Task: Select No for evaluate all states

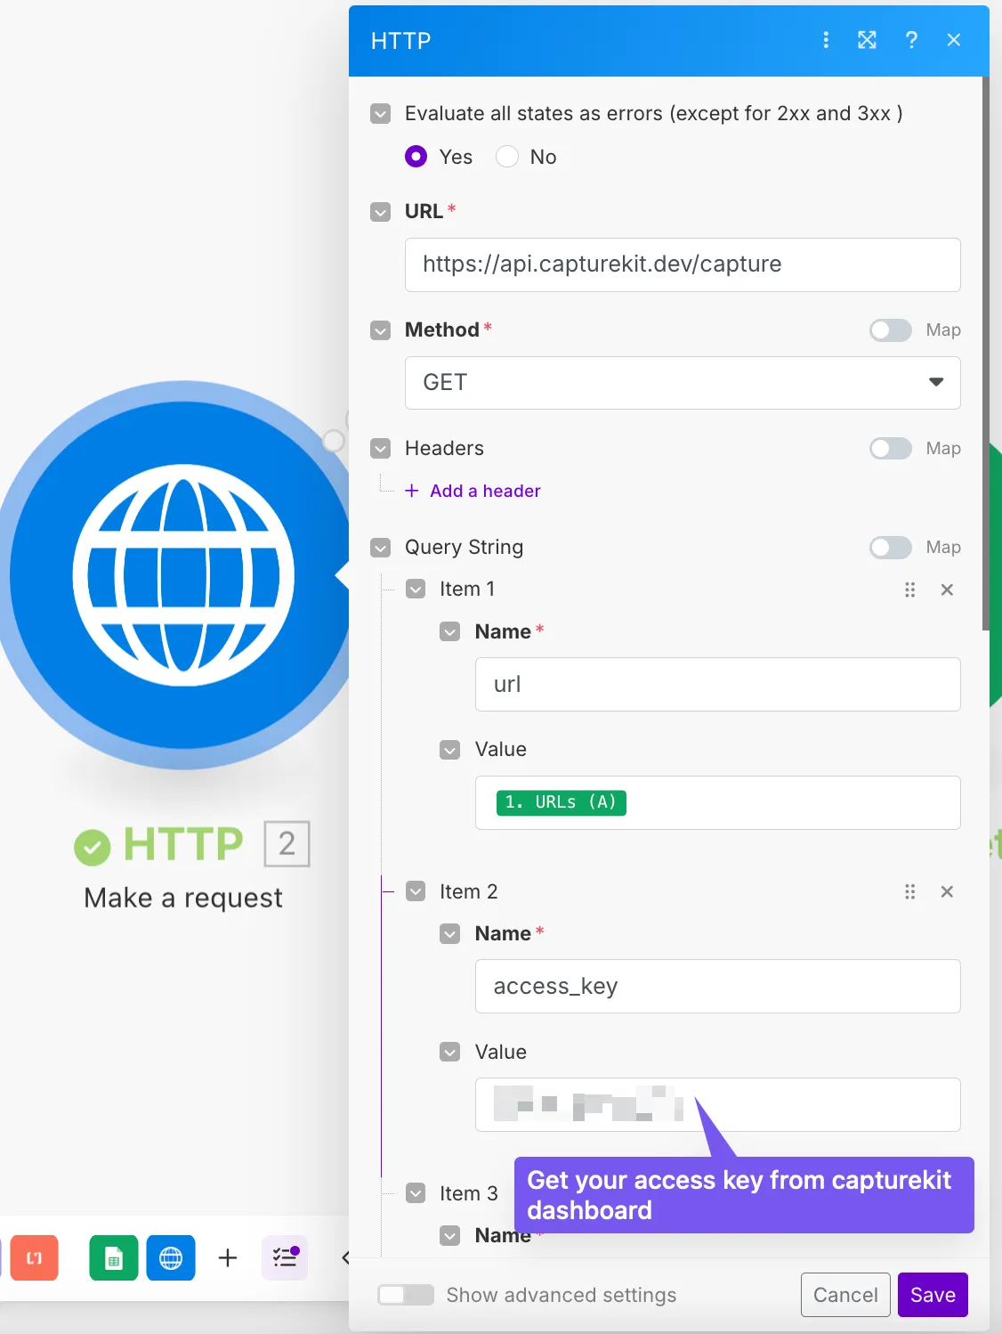Action: (507, 157)
